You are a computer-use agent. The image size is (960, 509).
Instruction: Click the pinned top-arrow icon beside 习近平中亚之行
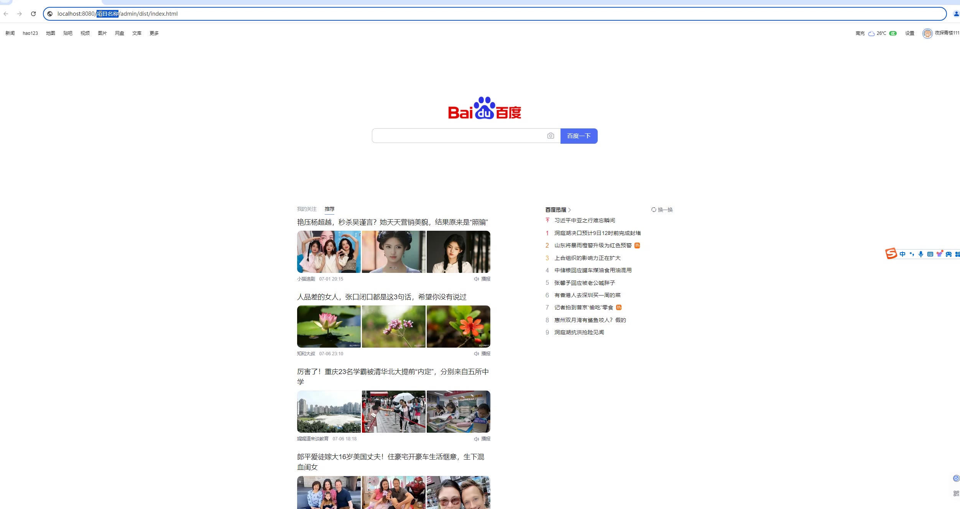click(x=547, y=220)
